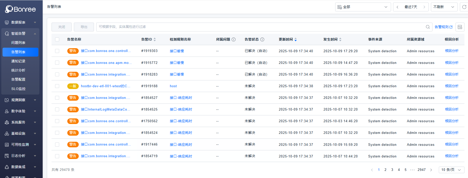Open the 不刷新 refresh interval dropdown

pos(444,7)
